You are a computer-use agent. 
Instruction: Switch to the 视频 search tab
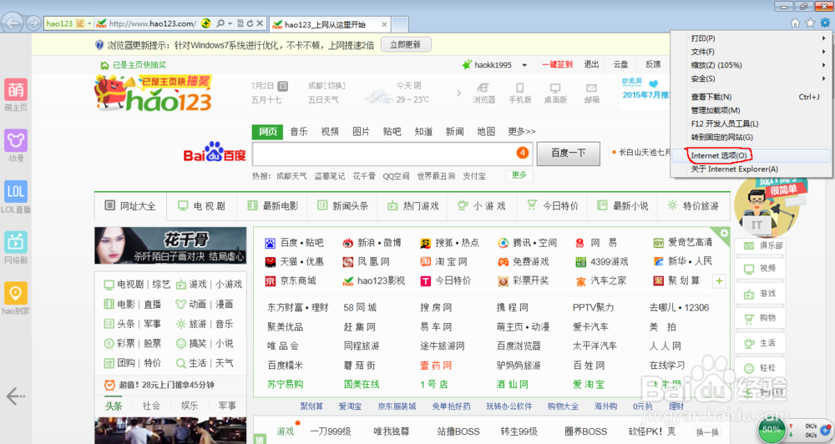pos(330,132)
